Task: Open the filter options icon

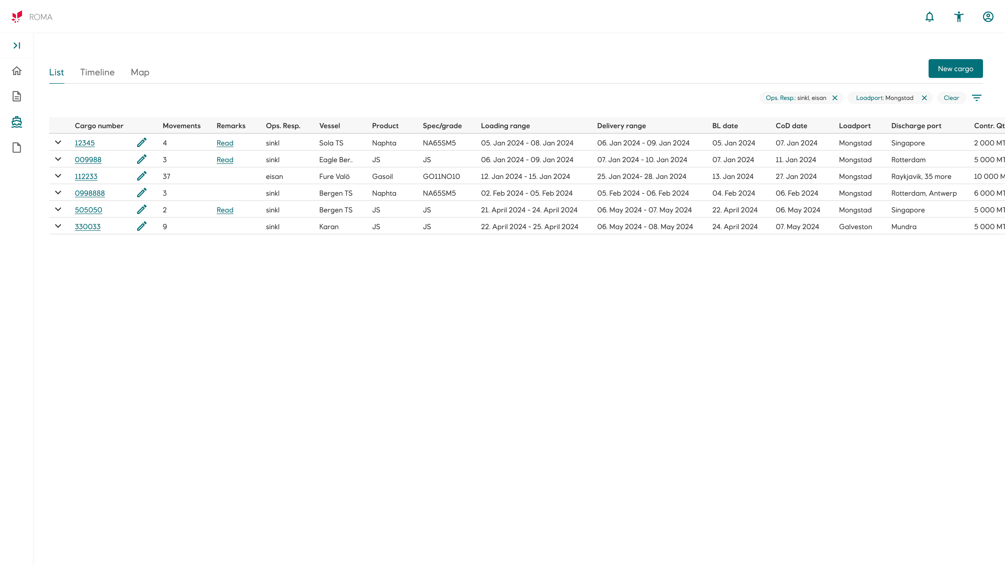Action: point(976,98)
